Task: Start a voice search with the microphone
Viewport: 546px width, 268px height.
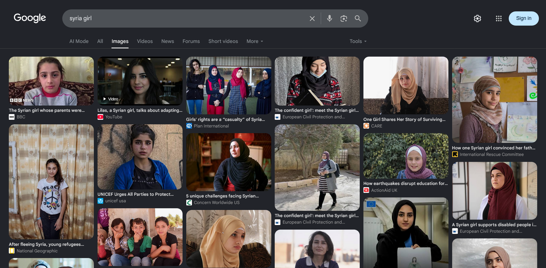Action: [330, 18]
